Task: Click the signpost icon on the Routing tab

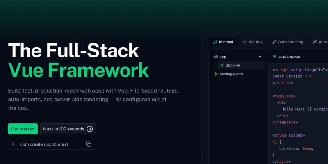Action: click(245, 42)
